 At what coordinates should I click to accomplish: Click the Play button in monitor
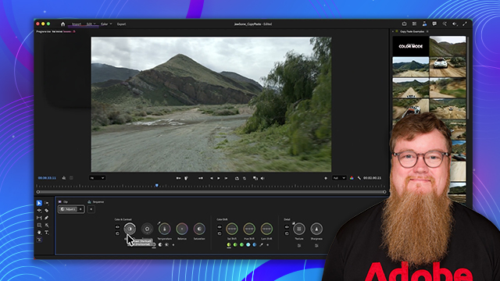(219, 179)
